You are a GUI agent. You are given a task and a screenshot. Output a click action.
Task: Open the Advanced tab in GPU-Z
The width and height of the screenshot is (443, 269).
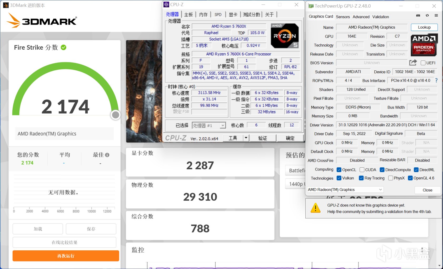pos(361,17)
